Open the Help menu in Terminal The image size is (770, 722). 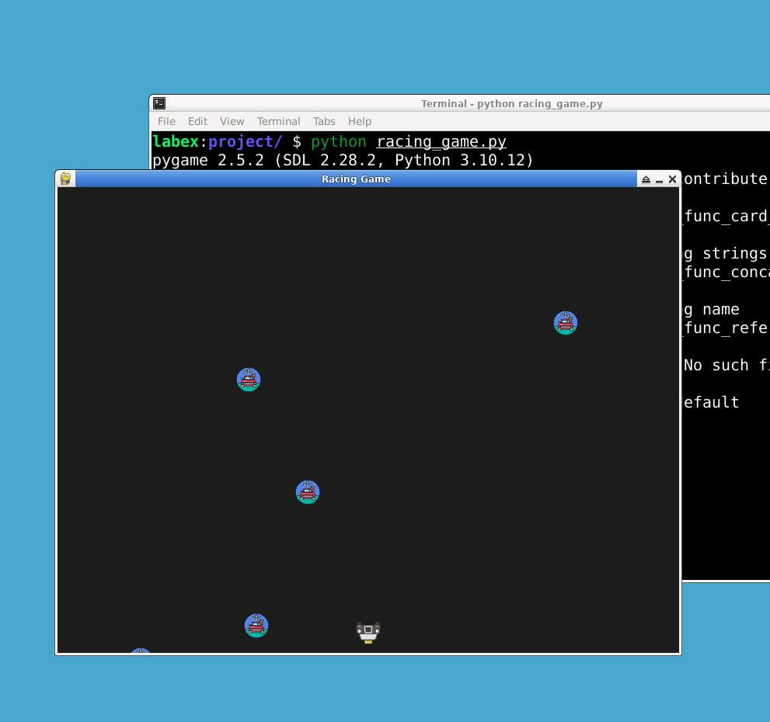360,121
